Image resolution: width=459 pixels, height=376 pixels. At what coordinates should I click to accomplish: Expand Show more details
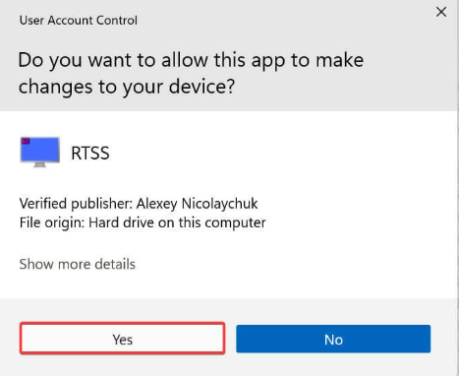point(78,264)
